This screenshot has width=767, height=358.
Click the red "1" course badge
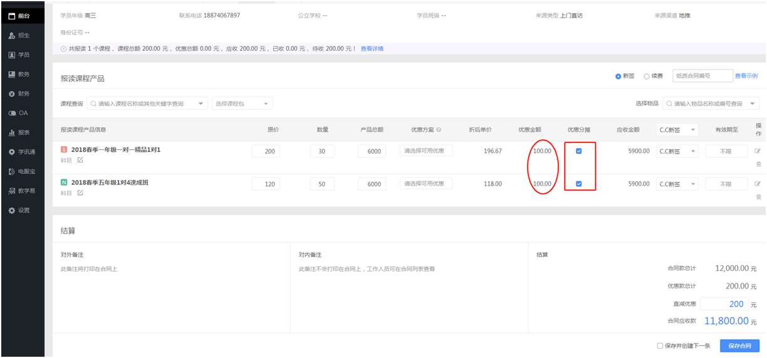(x=64, y=150)
